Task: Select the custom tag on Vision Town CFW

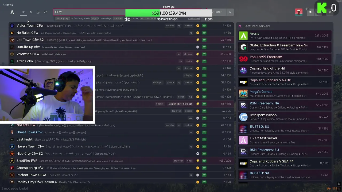Action: click(x=188, y=26)
